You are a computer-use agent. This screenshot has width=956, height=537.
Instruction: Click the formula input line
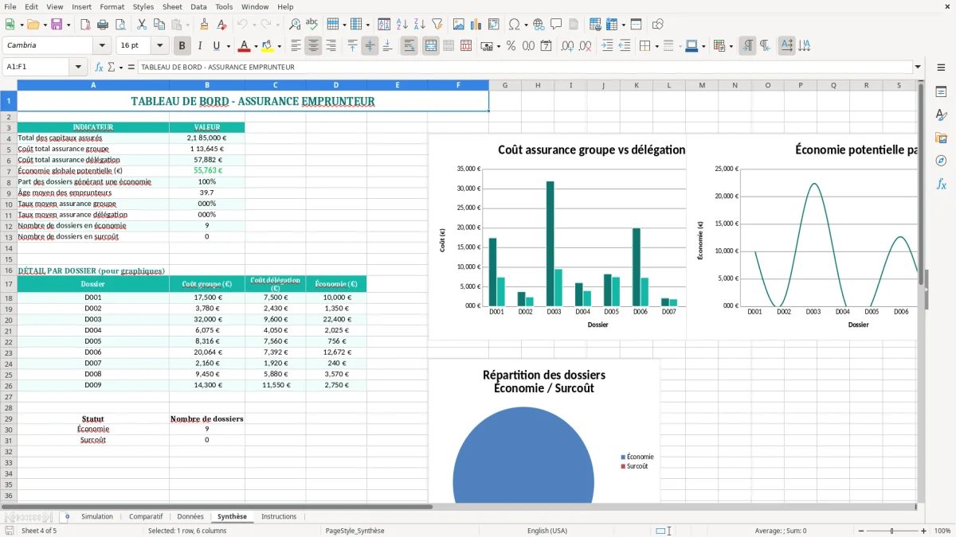[x=524, y=67]
